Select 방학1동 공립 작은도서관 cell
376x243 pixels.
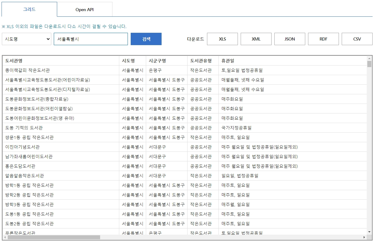[x=61, y=185]
